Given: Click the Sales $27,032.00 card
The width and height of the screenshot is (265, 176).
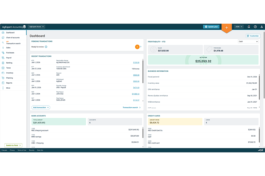Looking at the screenshot, I should click(x=175, y=50).
